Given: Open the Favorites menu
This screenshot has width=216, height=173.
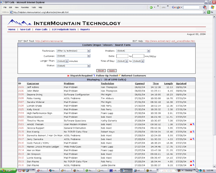Looking at the screenshot, I should point(25,8).
